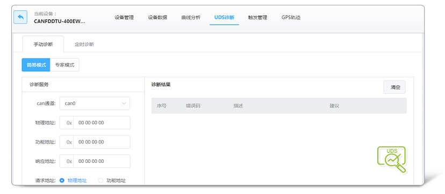Click the 诊断结果 panel title

point(161,85)
